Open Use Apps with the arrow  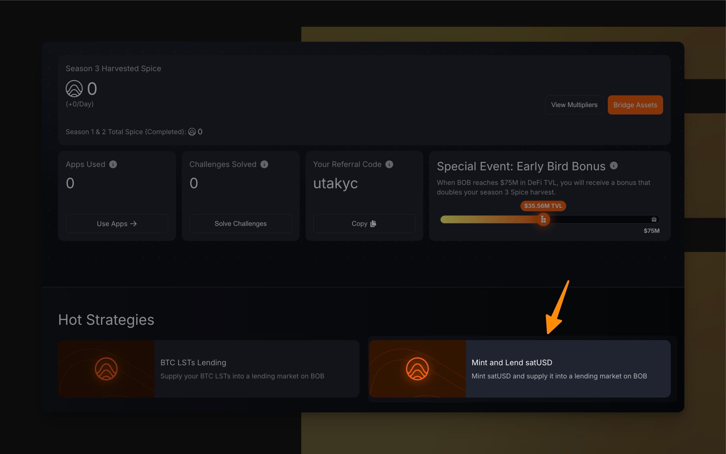(117, 224)
